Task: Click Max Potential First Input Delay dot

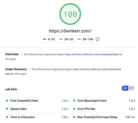Action: click(x=74, y=117)
